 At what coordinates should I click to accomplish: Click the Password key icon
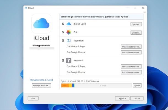[69, 61]
